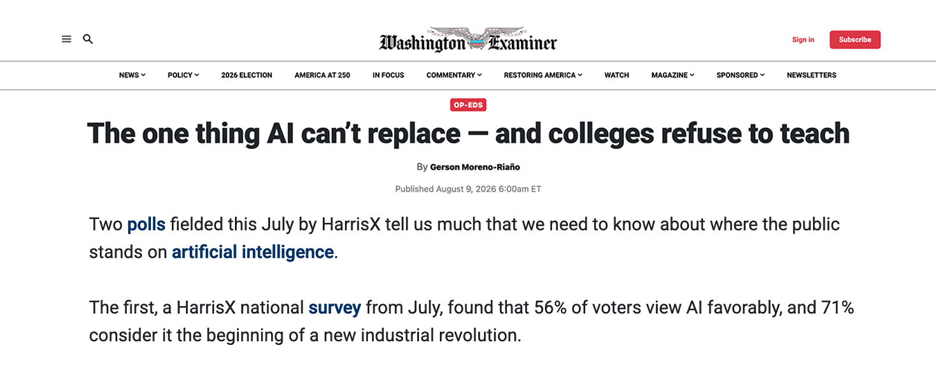Select the In Focus menu item
The width and height of the screenshot is (936, 373).
(388, 75)
